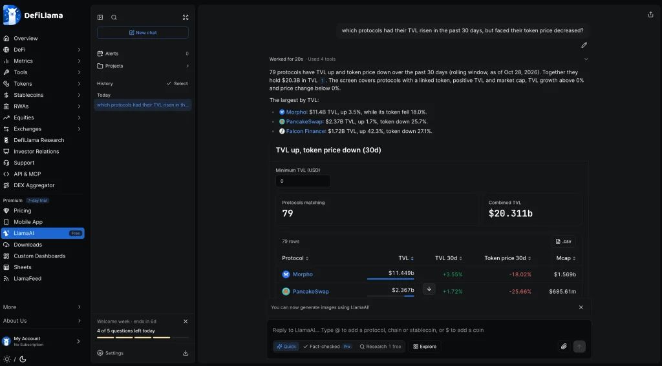The height and width of the screenshot is (366, 662).
Task: Expand the More menu
Action: (42, 307)
